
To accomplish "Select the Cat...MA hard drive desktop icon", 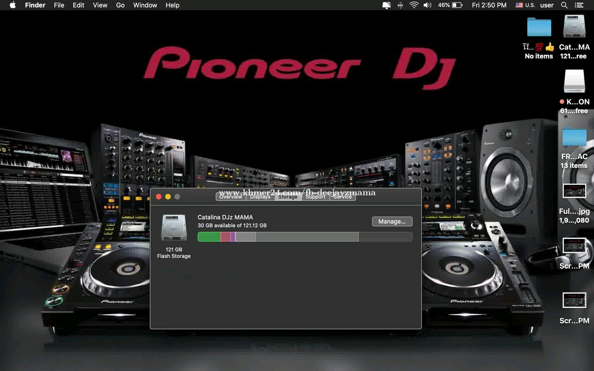I will pos(574,26).
